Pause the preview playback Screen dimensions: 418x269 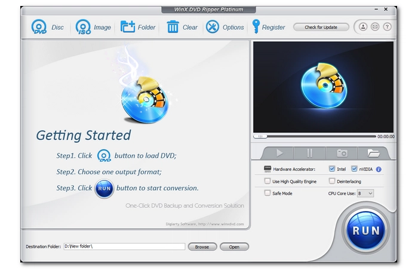[309, 153]
